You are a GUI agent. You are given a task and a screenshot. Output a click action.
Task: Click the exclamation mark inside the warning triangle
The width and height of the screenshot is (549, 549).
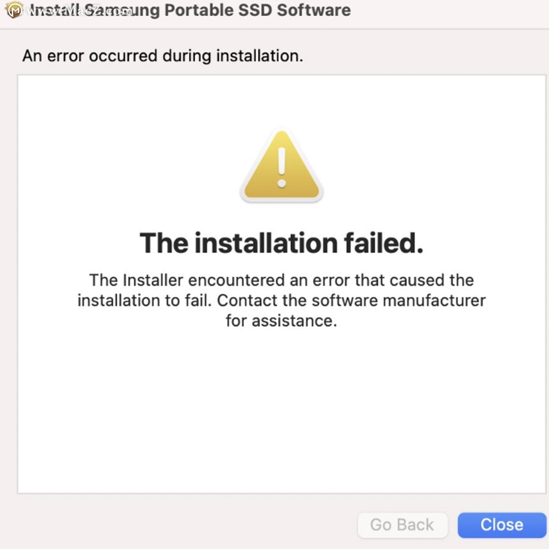coord(282,167)
